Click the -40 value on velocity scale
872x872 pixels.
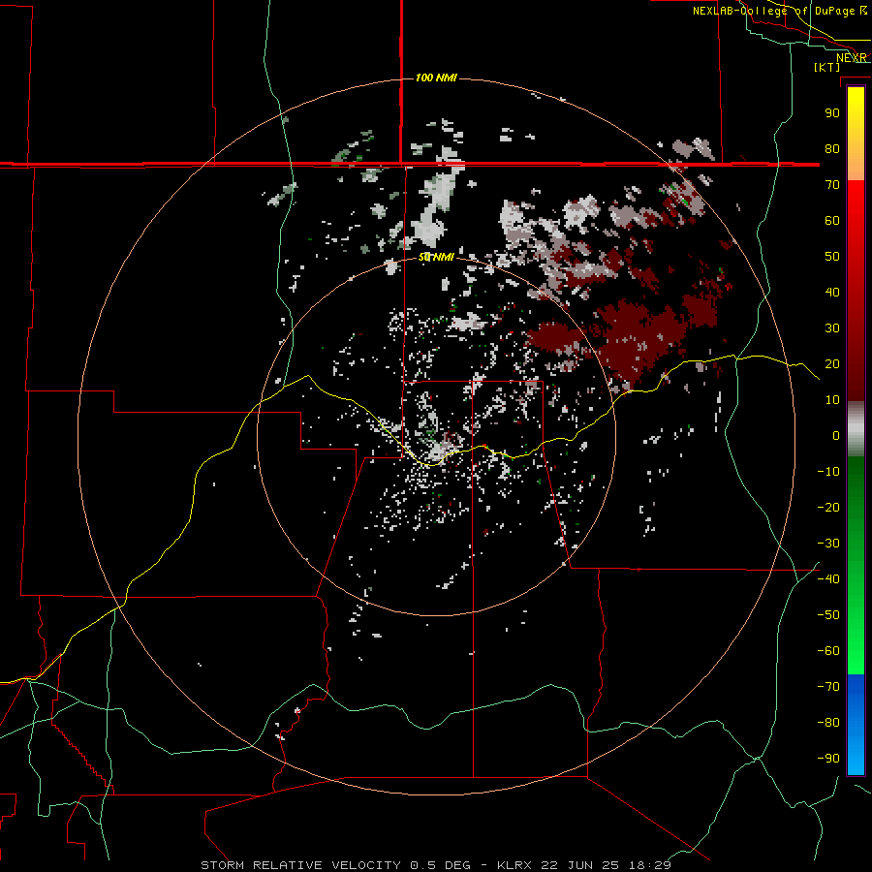[828, 579]
